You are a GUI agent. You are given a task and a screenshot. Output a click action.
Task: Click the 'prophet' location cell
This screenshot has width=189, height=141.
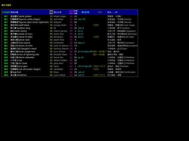[122, 46]
